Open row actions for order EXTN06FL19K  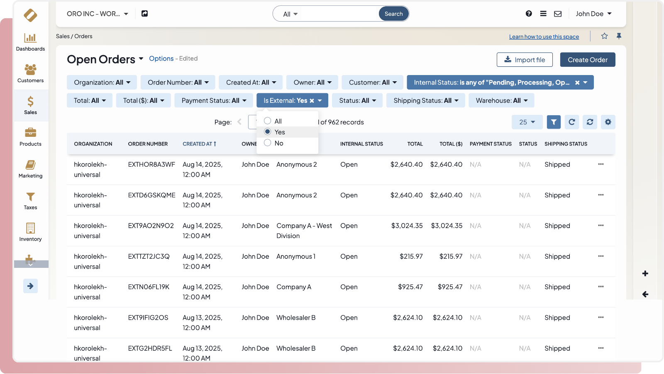[x=601, y=287]
